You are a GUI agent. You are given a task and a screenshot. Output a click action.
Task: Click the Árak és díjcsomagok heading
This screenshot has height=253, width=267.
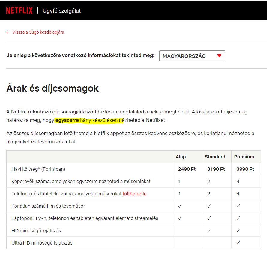(52, 88)
